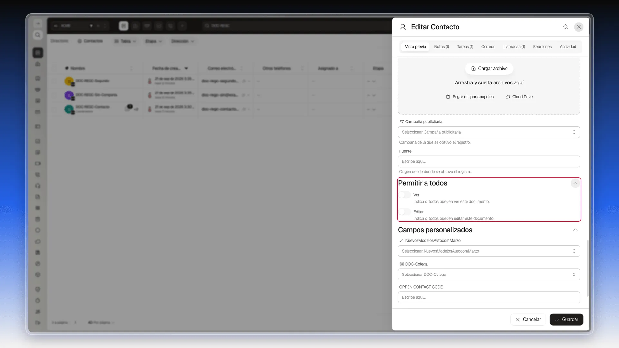Click the DOC-Colega field icon

point(401,264)
